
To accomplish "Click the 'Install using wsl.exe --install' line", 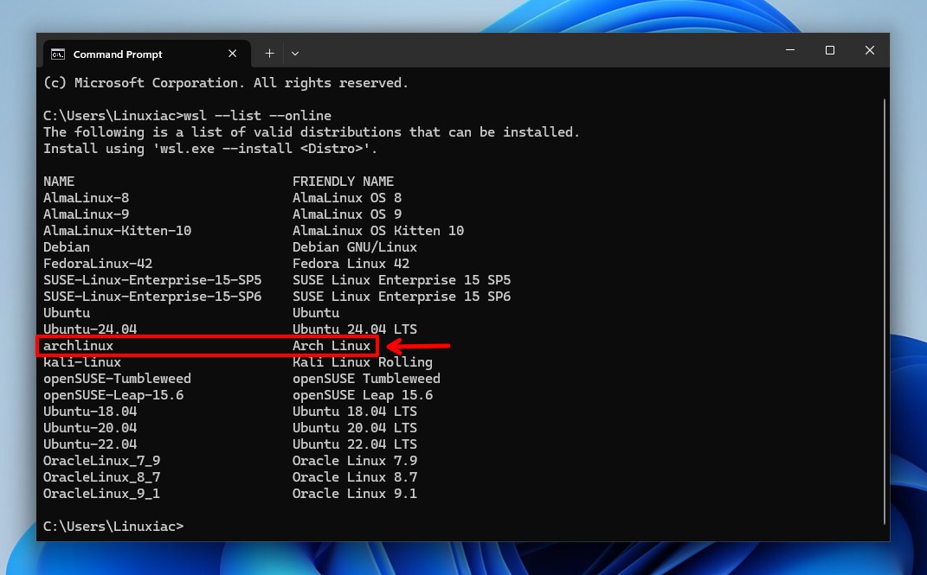I will pyautogui.click(x=210, y=149).
